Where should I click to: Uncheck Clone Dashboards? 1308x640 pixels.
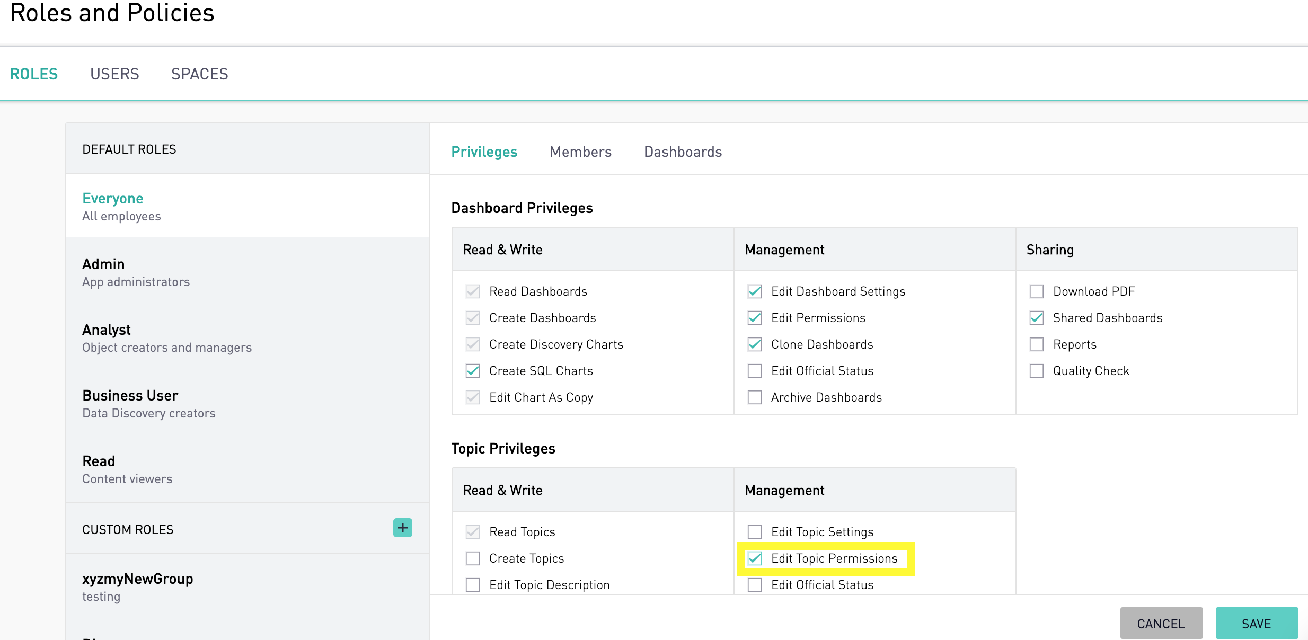755,344
